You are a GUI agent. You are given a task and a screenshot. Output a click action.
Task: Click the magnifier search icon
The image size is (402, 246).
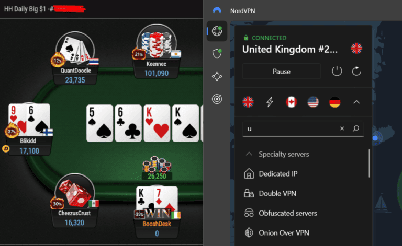(x=356, y=128)
